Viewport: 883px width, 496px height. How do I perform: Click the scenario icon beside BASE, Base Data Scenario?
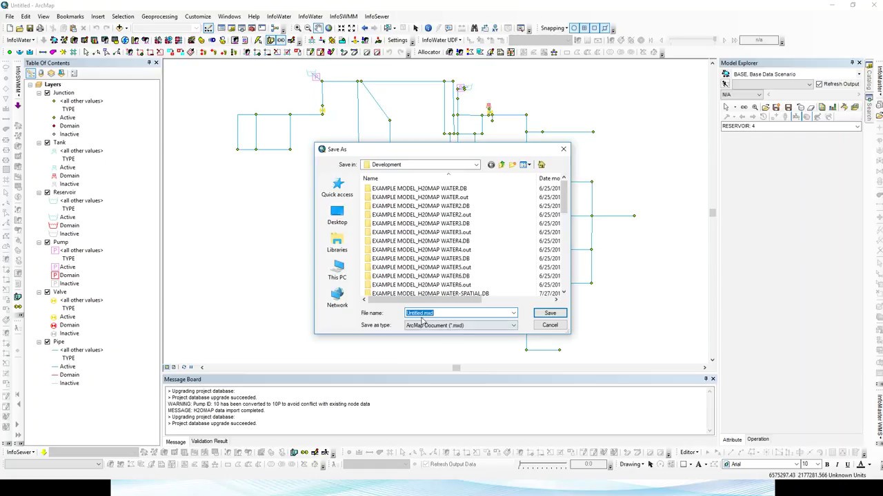point(726,74)
